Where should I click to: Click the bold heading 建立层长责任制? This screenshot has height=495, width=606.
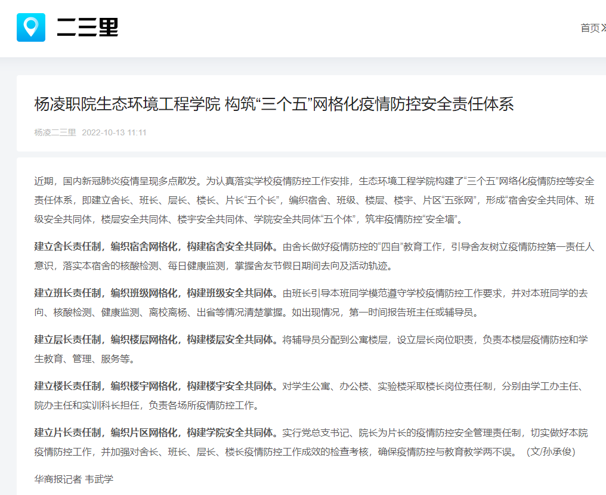(69, 340)
